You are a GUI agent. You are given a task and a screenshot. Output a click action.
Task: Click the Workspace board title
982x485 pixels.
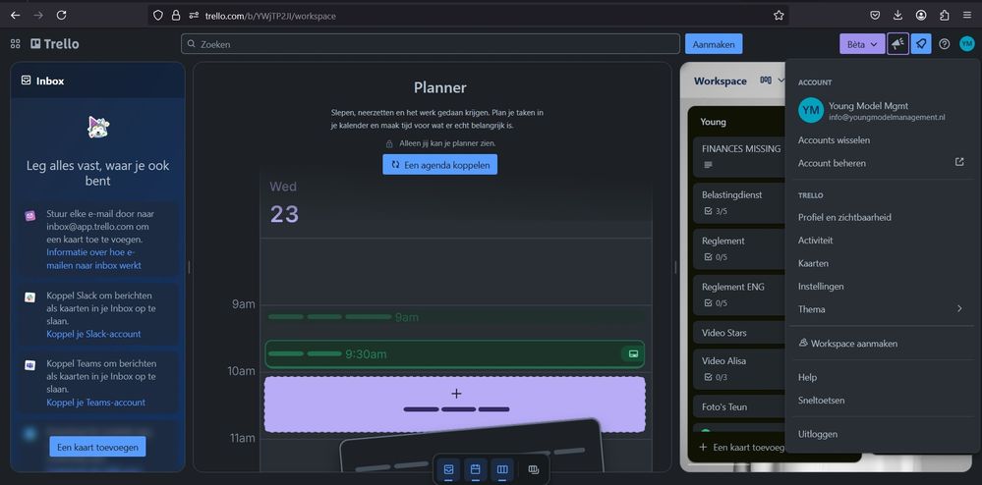point(721,81)
